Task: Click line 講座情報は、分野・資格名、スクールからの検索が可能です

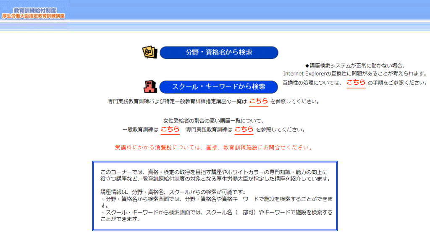Action: (174, 192)
